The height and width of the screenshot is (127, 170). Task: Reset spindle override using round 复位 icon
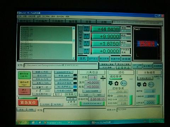coord(151,85)
